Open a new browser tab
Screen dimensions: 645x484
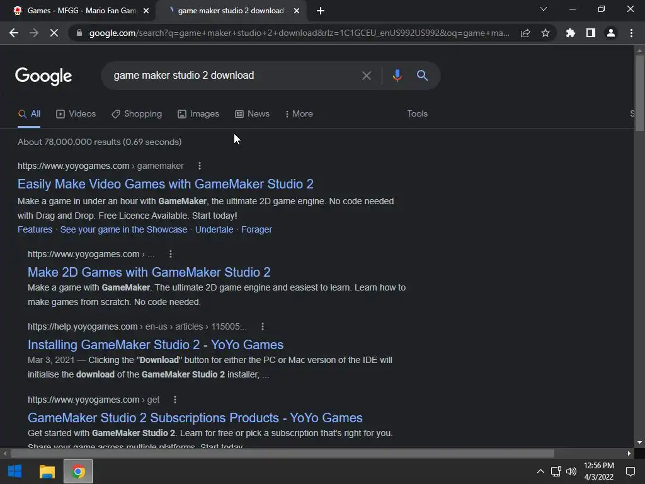pos(321,11)
